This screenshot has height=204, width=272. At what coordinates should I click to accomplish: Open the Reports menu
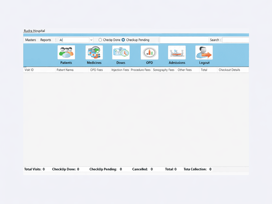[x=46, y=40]
